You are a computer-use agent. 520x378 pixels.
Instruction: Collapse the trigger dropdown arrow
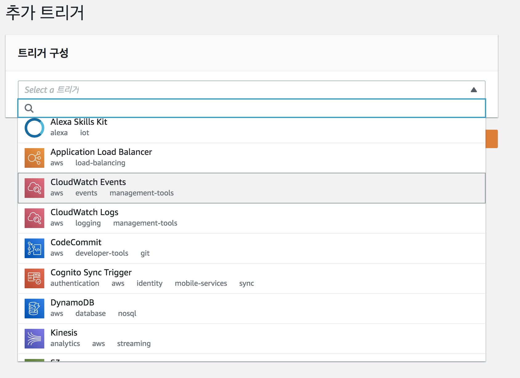[x=474, y=90]
